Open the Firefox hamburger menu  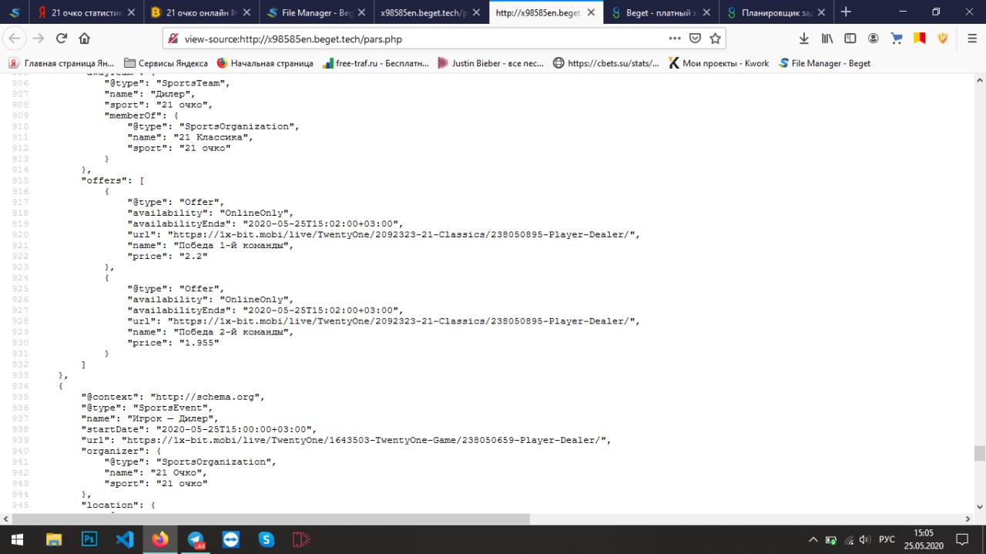click(972, 39)
